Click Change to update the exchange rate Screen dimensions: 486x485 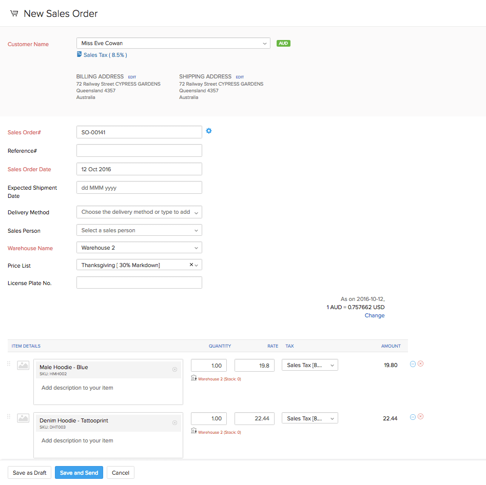374,315
